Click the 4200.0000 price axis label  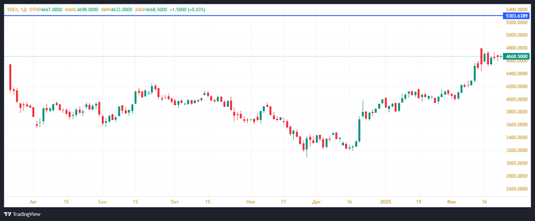(517, 87)
